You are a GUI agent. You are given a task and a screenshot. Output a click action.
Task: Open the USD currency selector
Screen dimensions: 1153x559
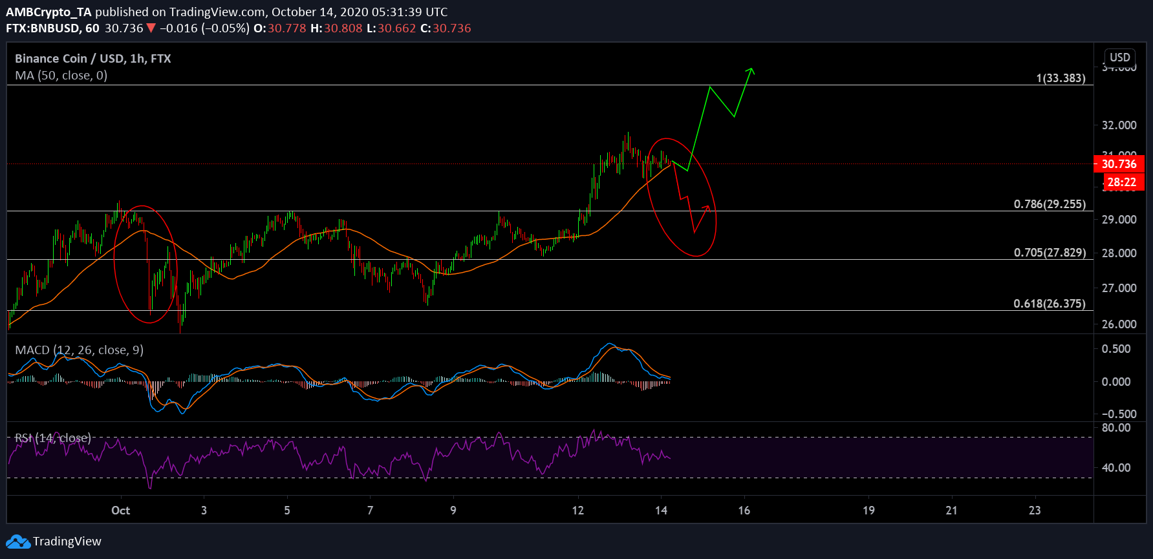point(1119,58)
